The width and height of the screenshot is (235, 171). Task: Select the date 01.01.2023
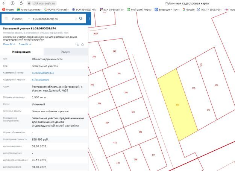click(x=39, y=167)
